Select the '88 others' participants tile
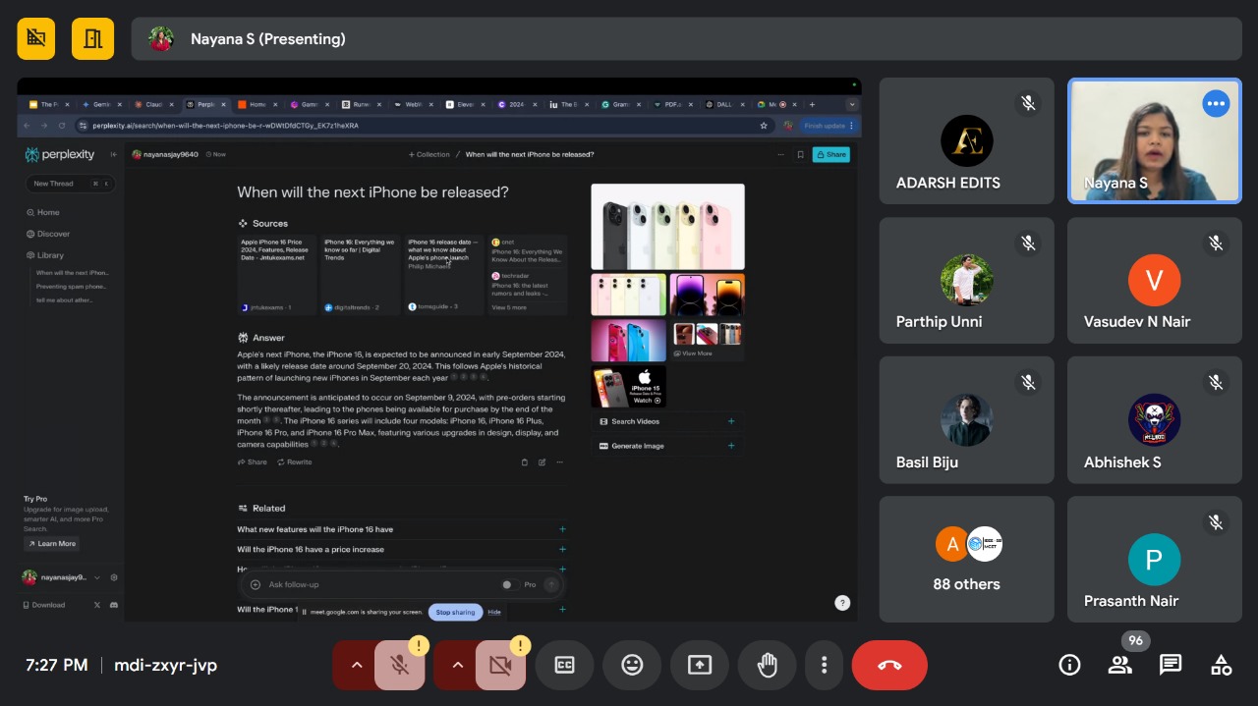 (x=967, y=559)
